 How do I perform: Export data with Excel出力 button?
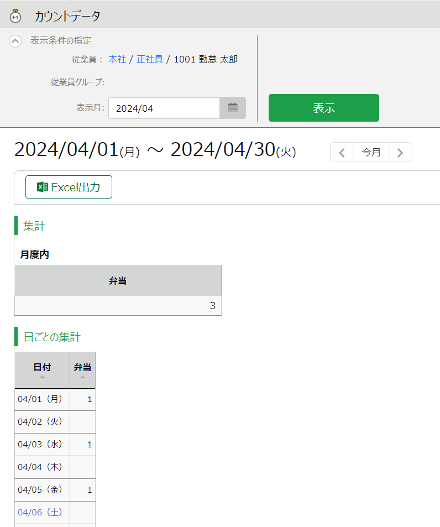[x=69, y=187]
